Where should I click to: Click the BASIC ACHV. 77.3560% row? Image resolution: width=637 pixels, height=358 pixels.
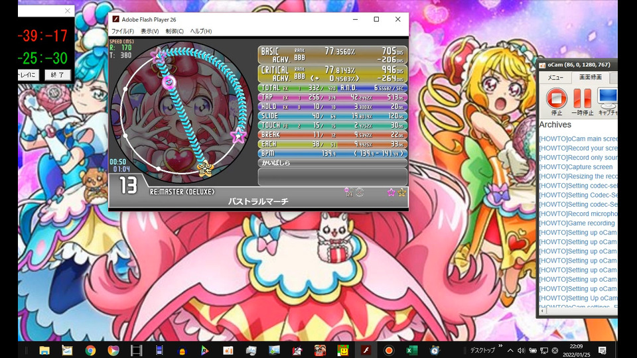(332, 55)
